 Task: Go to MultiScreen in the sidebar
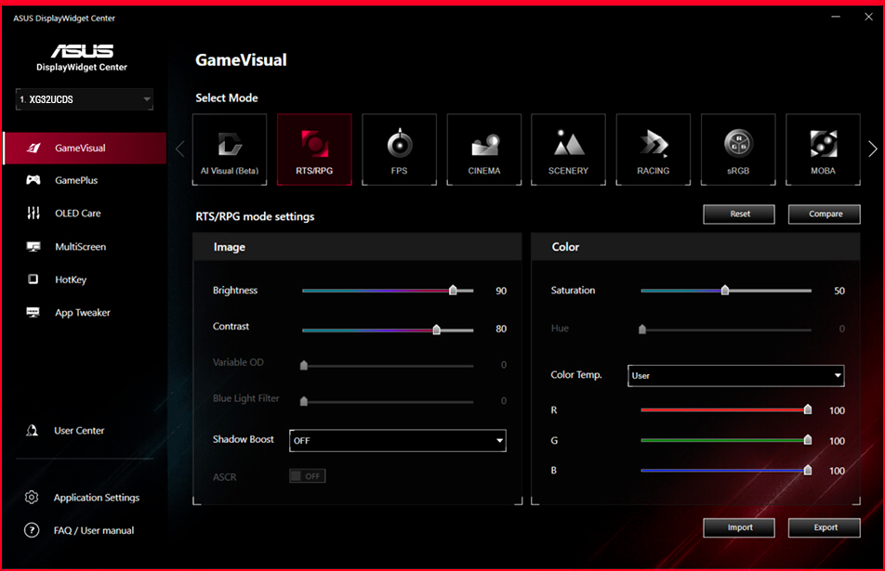80,247
